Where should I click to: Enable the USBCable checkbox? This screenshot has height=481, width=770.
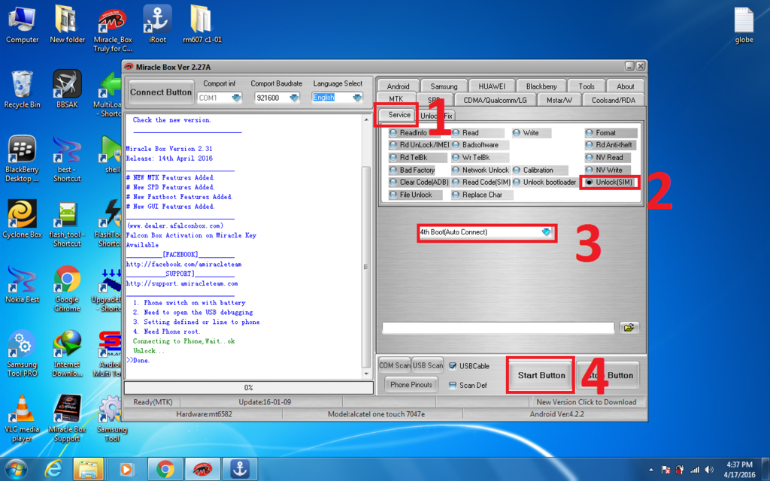453,366
